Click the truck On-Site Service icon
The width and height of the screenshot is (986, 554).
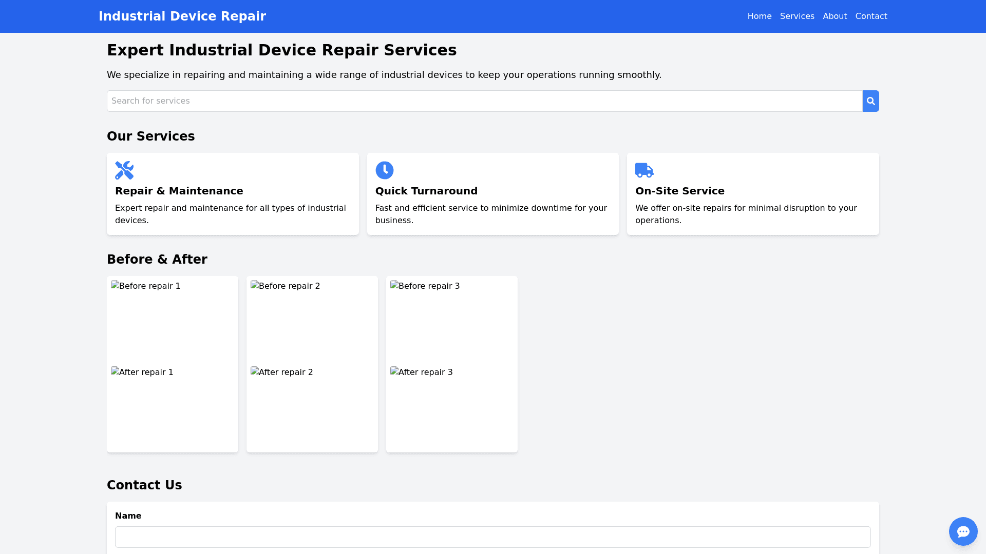coord(644,170)
